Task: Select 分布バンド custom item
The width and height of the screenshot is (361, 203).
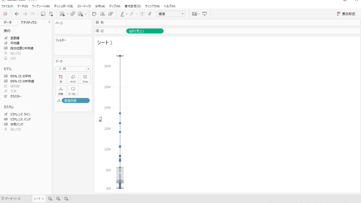Action: pyautogui.click(x=17, y=124)
